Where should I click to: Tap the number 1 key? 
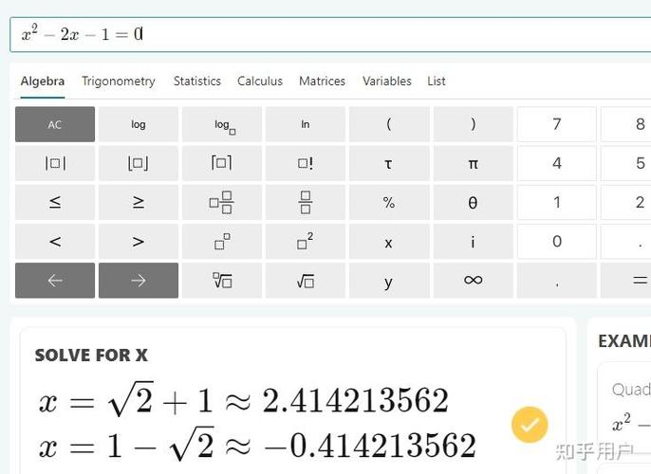[x=557, y=202]
